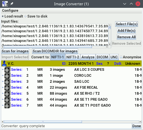Select input file path ending 7.34.89
This screenshot has height=130, width=143.
point(55,31)
